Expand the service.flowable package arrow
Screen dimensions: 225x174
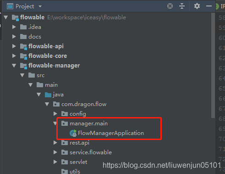pos(55,152)
